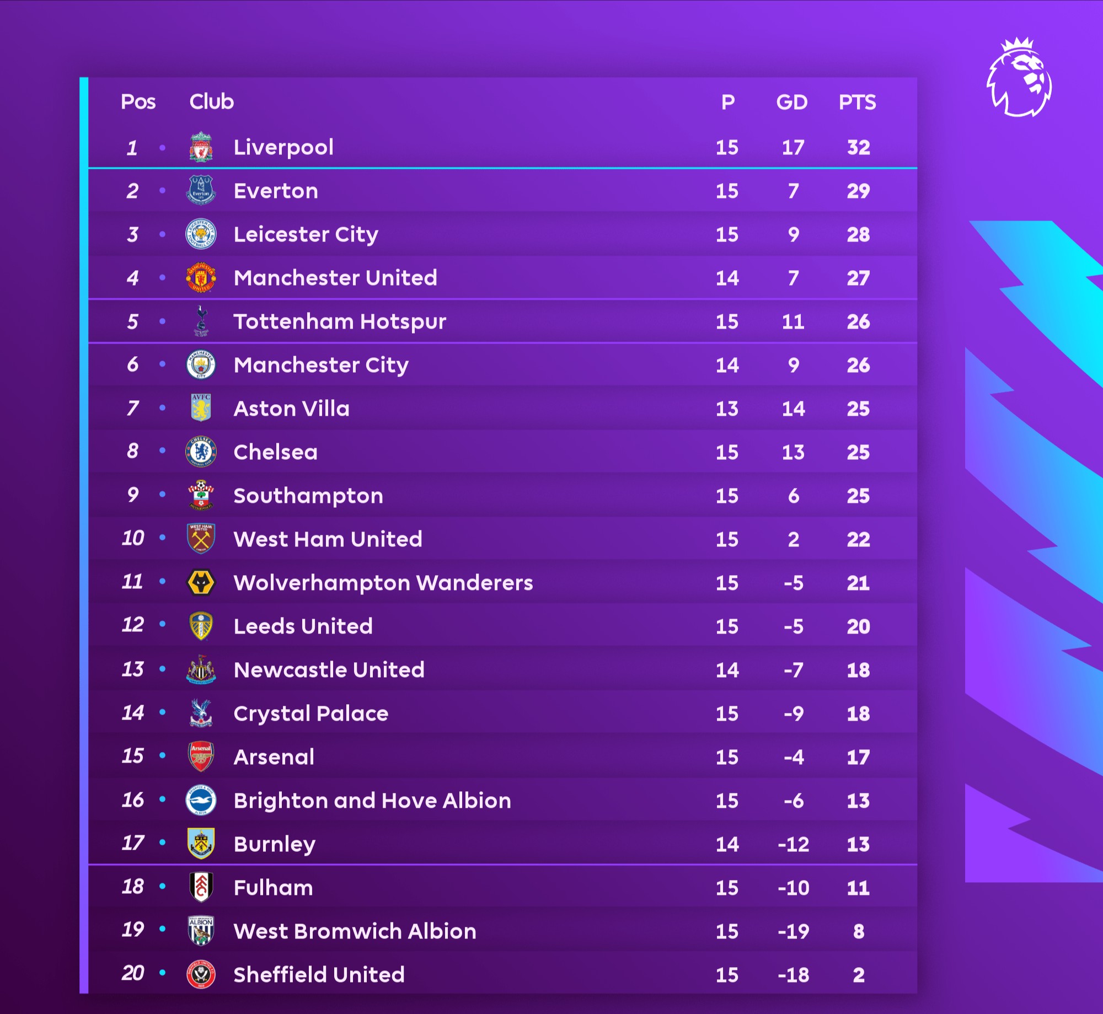Click the Wolverhampton Wanderers wolf badge
The image size is (1103, 1014).
(201, 582)
